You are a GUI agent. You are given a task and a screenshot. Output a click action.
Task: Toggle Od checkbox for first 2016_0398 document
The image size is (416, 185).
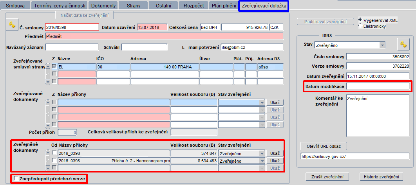point(54,153)
